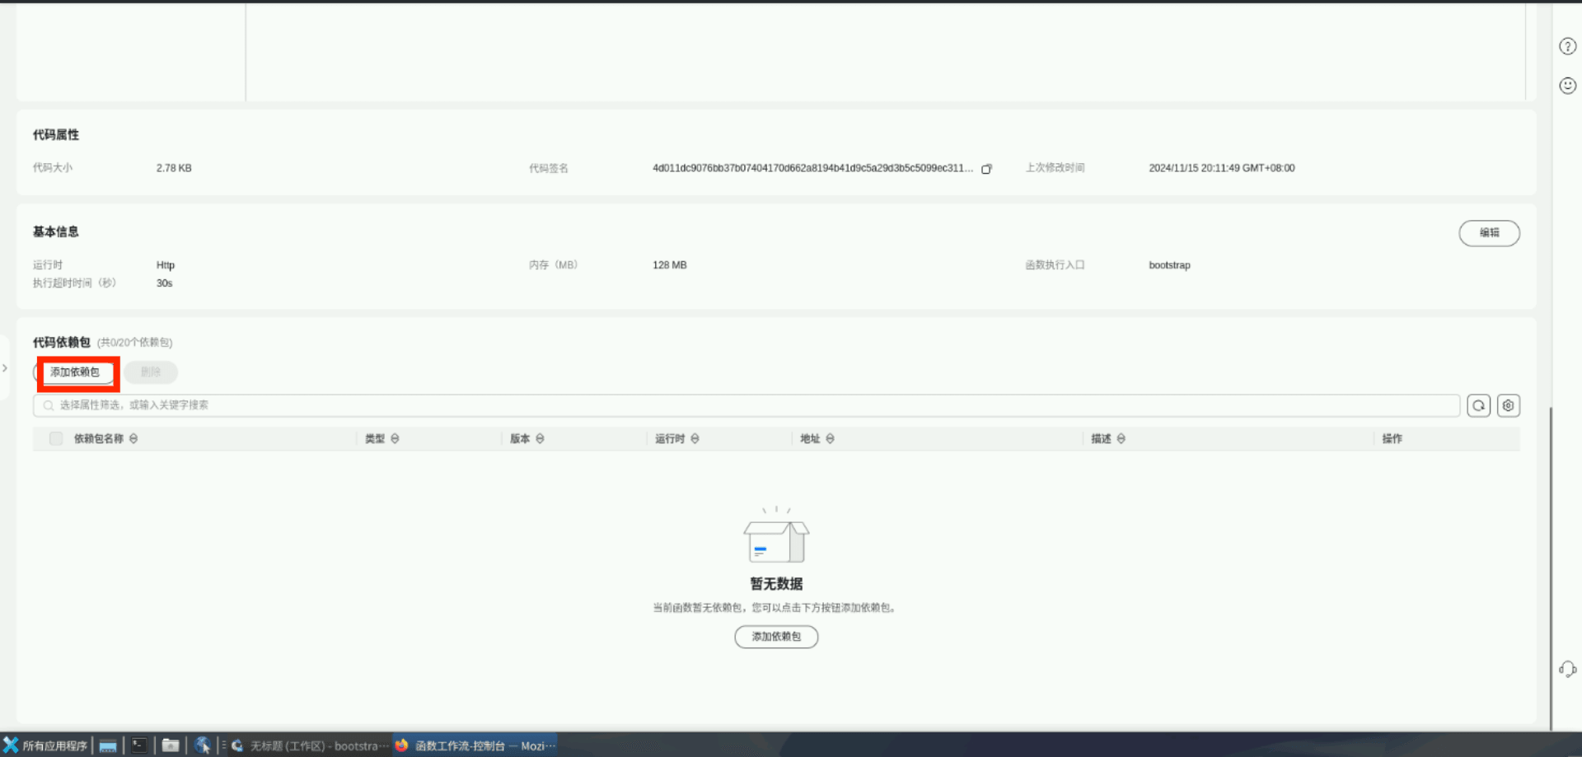The height and width of the screenshot is (757, 1582).
Task: Sort by 类型 column icon
Action: coord(395,439)
